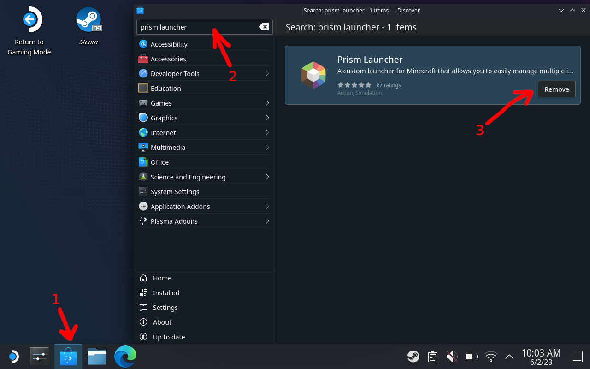
Task: Open Discover Settings page
Action: coord(205,308)
